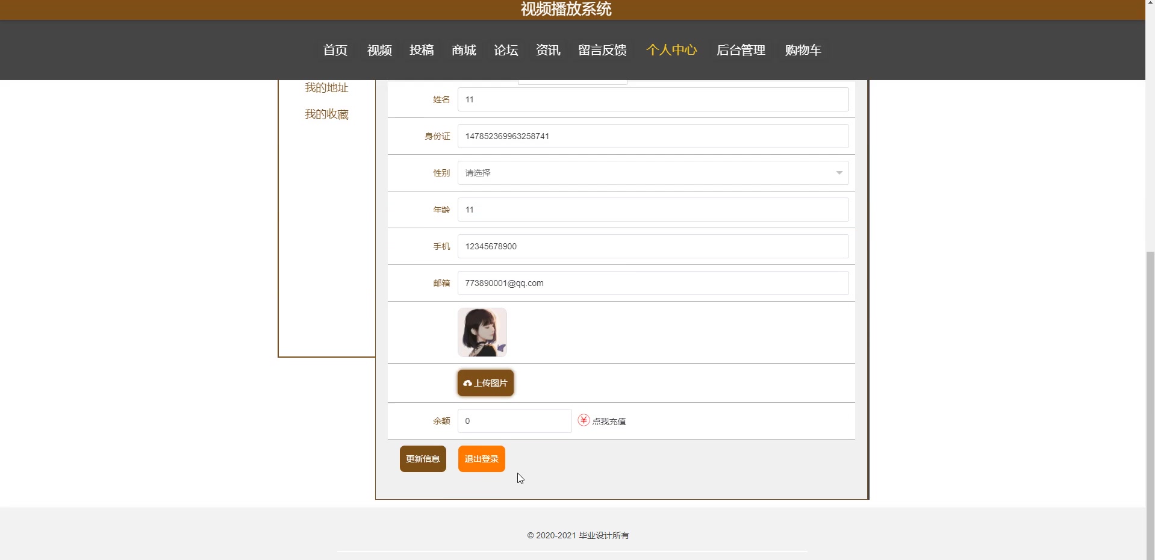This screenshot has height=560, width=1155.
Task: Open the 视频 section
Action: pos(378,51)
